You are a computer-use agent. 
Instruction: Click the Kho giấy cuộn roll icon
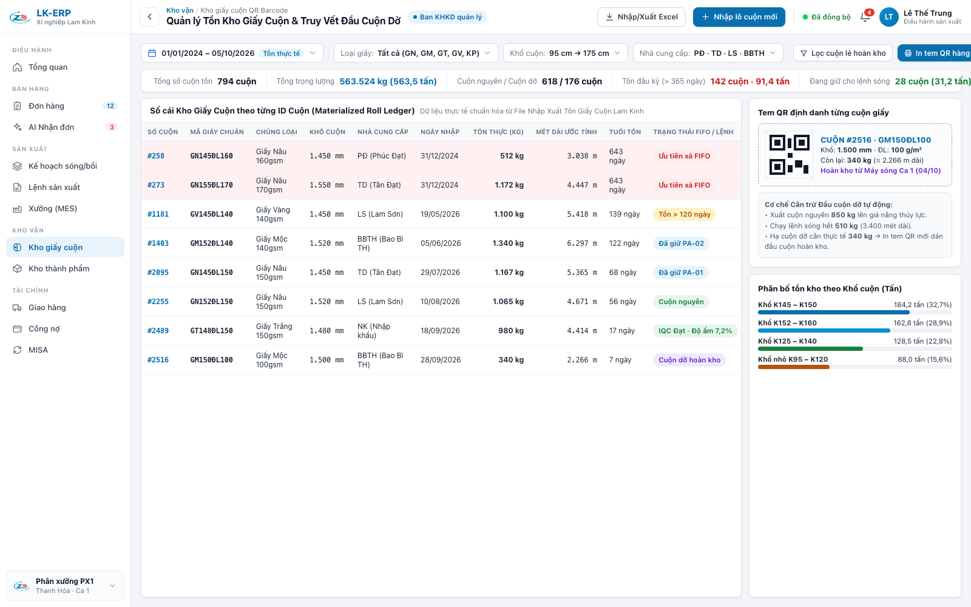[x=18, y=248]
